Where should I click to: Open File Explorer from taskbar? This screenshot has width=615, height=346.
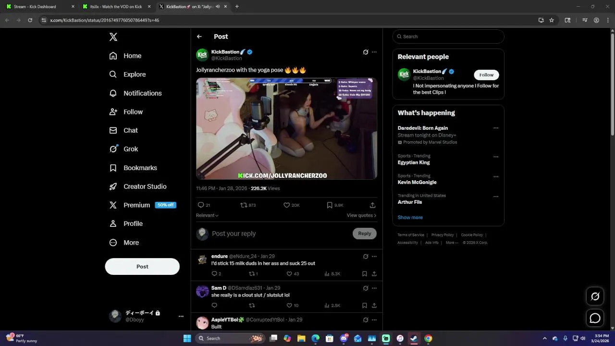[x=301, y=338]
